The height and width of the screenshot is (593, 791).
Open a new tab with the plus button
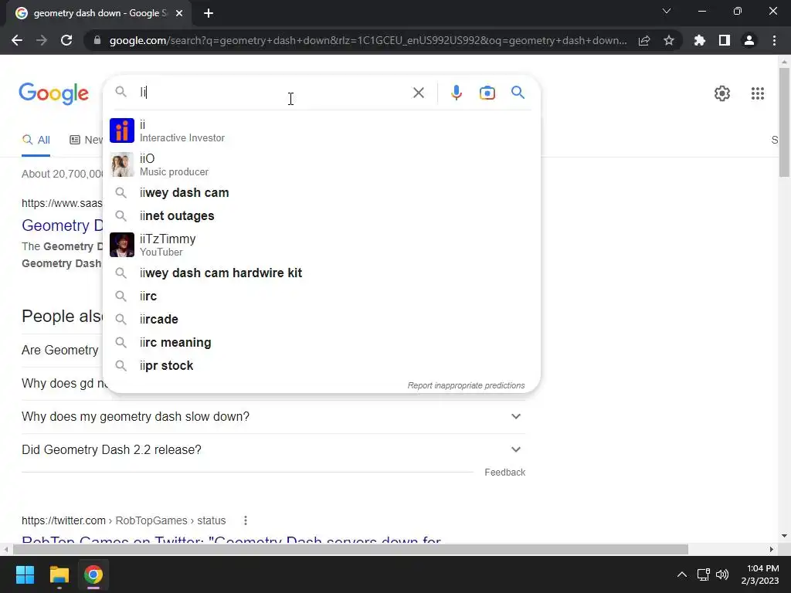point(209,13)
